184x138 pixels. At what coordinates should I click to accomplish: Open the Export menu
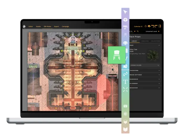pos(57,26)
